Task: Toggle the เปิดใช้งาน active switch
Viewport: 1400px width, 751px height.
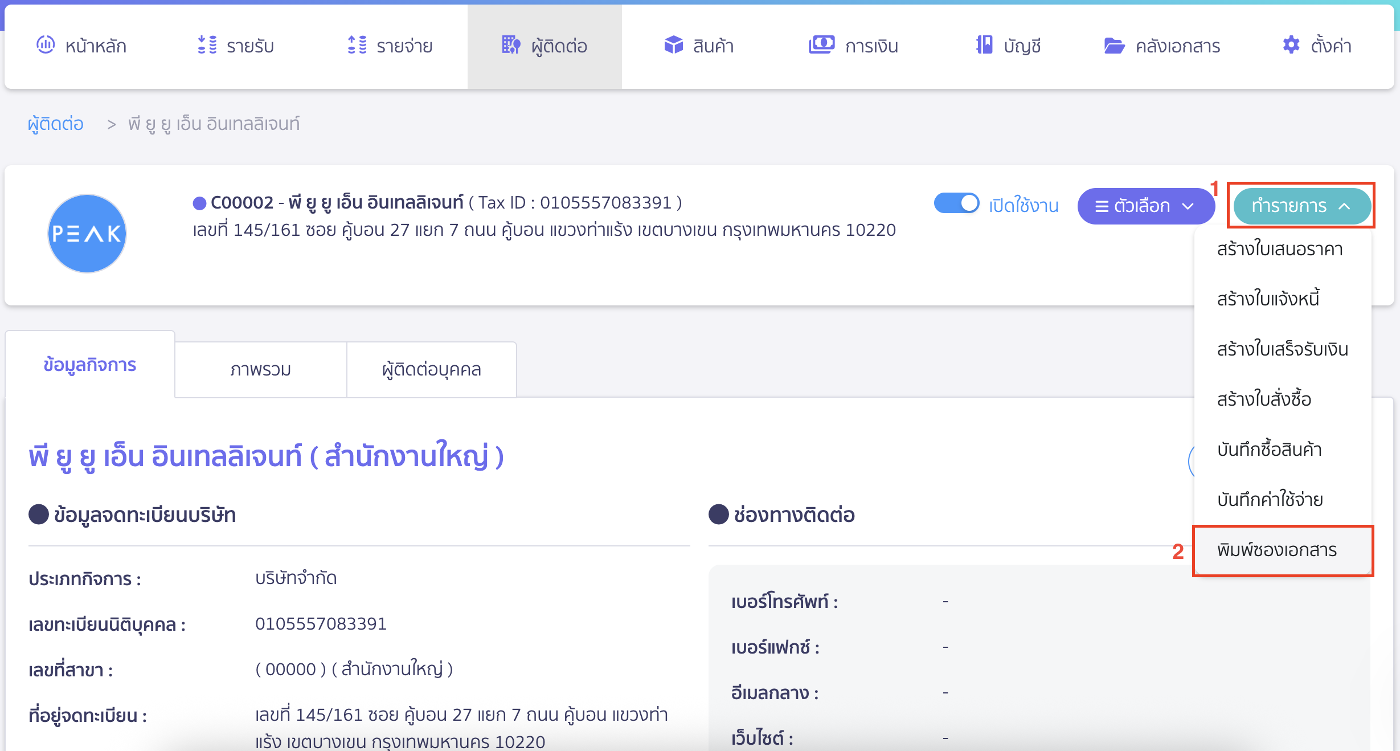Action: click(956, 203)
